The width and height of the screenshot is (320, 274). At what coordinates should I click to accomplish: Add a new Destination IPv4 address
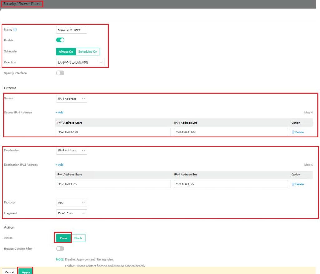[59, 165]
